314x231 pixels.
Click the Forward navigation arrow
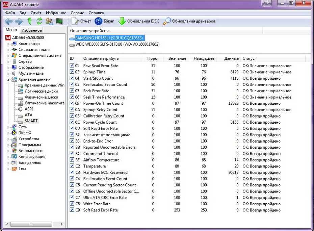(x=19, y=21)
